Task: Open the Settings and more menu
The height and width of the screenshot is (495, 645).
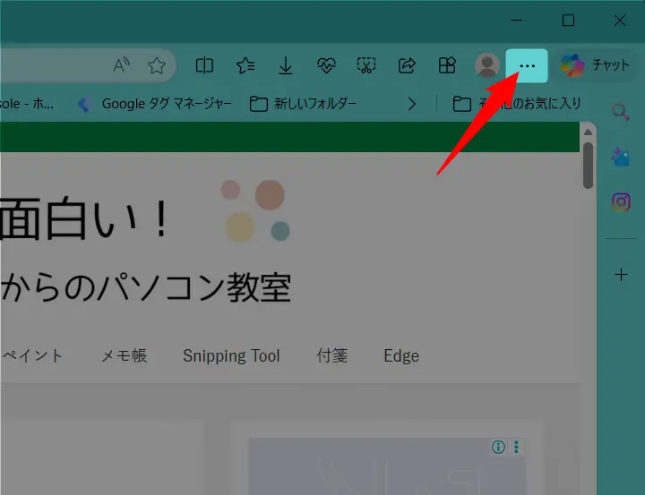Action: (527, 65)
